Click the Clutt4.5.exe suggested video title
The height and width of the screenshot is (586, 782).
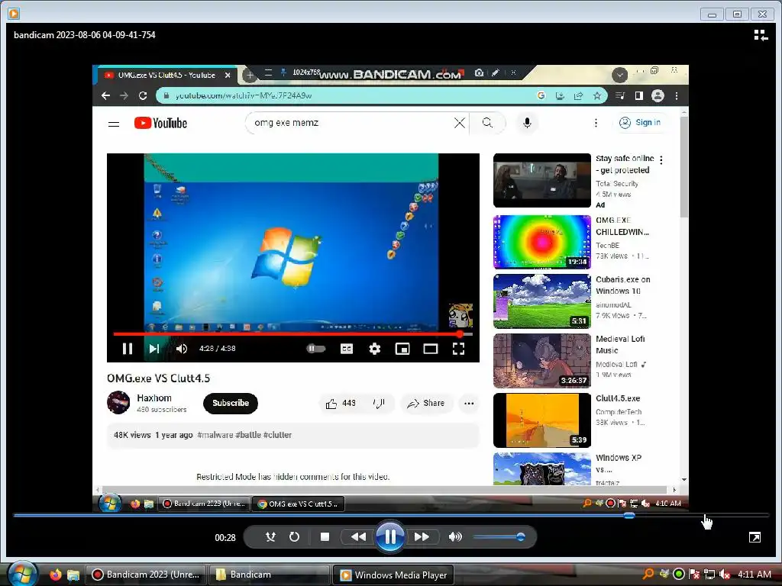pos(618,398)
